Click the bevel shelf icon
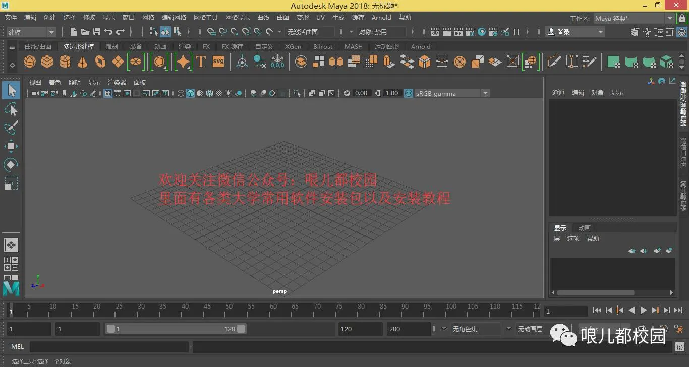The width and height of the screenshot is (689, 367). [x=425, y=62]
